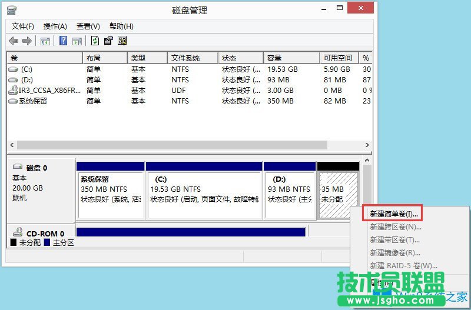
Task: Click the Disk Management app icon in title bar
Action: click(12, 10)
